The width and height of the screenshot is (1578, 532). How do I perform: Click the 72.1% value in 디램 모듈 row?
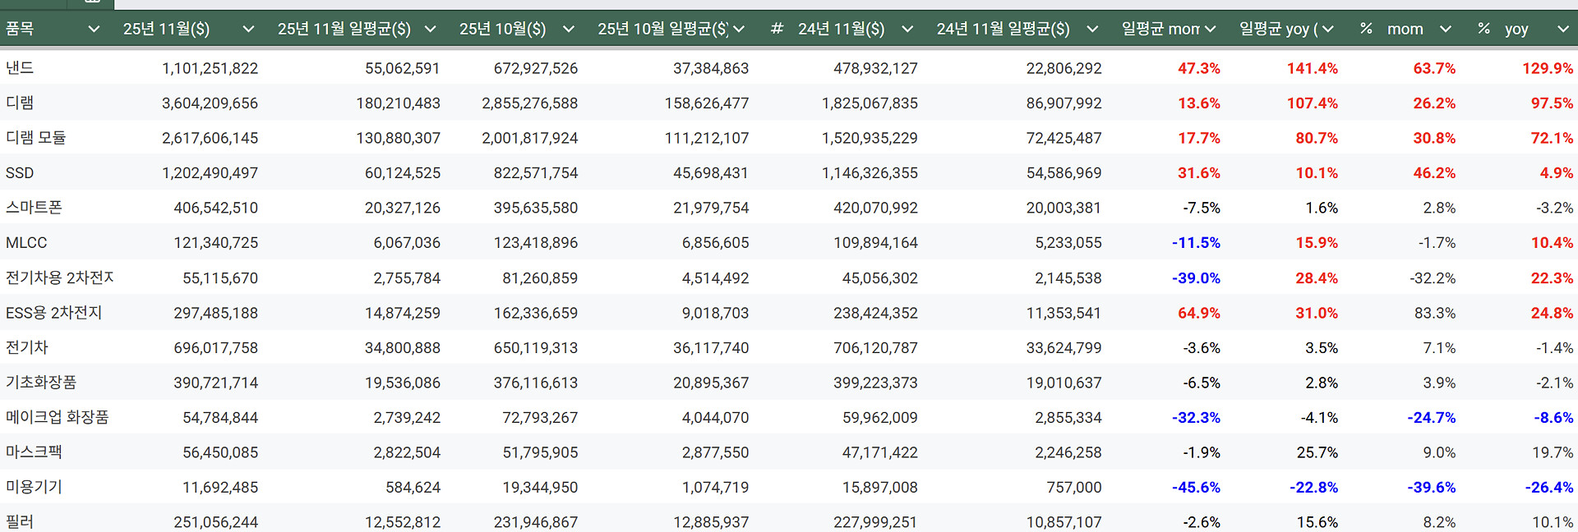pyautogui.click(x=1552, y=138)
